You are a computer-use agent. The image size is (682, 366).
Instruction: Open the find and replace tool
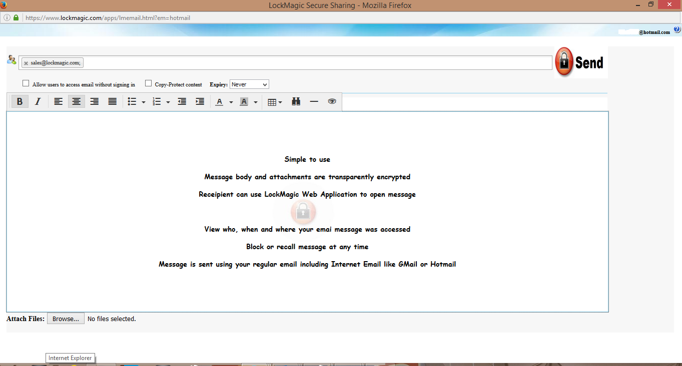point(296,101)
